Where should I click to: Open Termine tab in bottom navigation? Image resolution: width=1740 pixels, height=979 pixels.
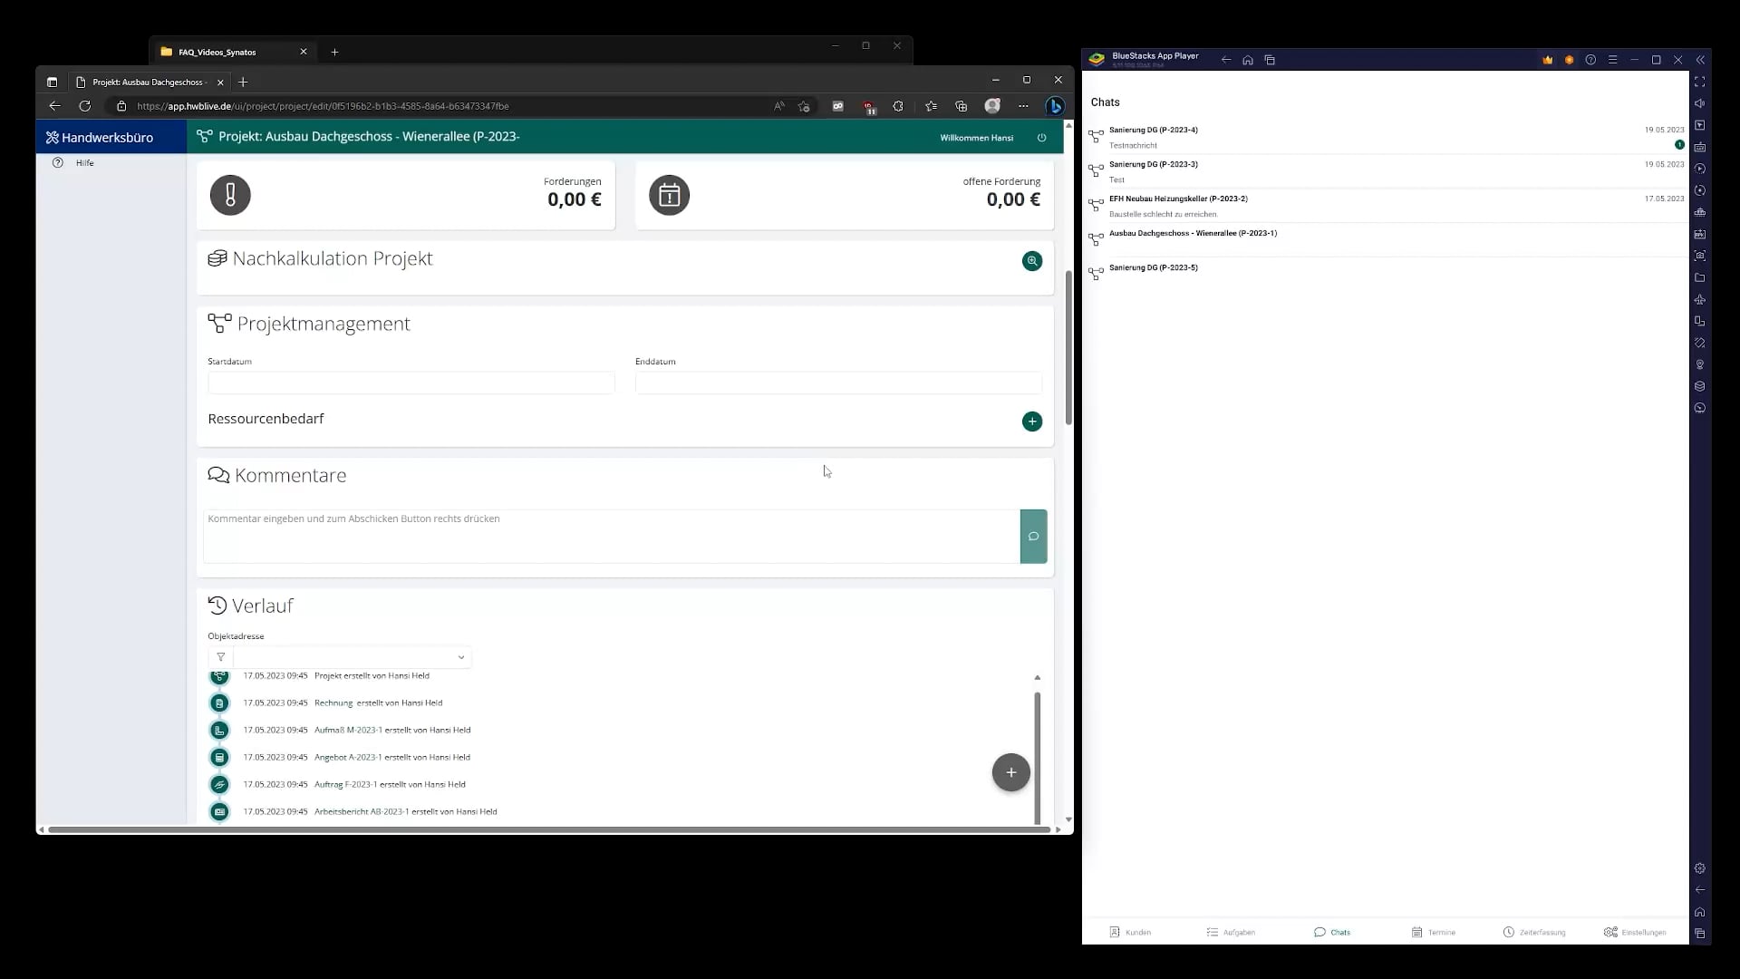[1433, 932]
